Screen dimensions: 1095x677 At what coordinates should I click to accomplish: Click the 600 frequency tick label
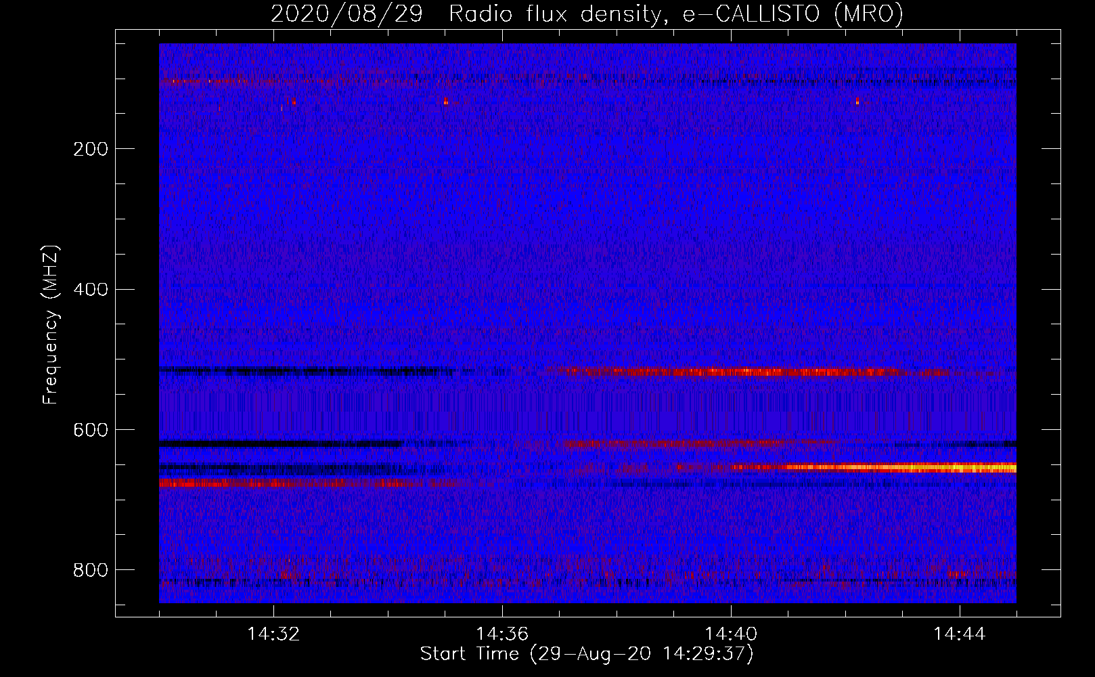[x=91, y=431]
